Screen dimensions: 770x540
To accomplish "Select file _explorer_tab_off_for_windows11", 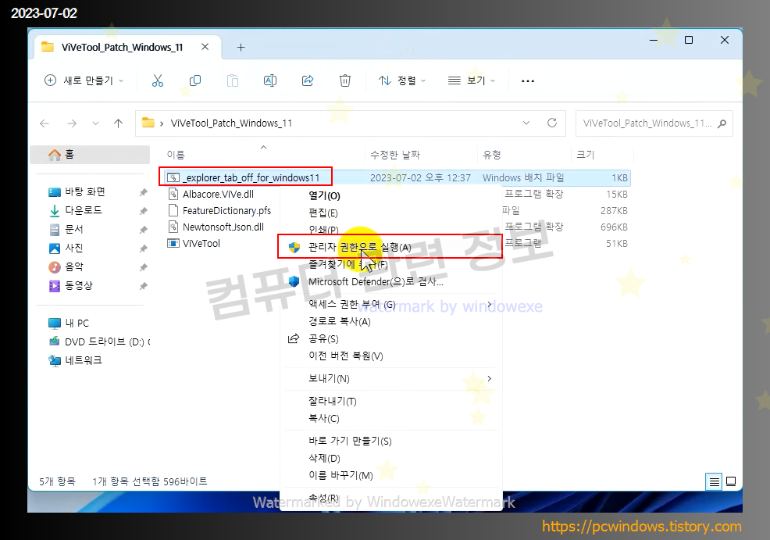I will pos(251,177).
